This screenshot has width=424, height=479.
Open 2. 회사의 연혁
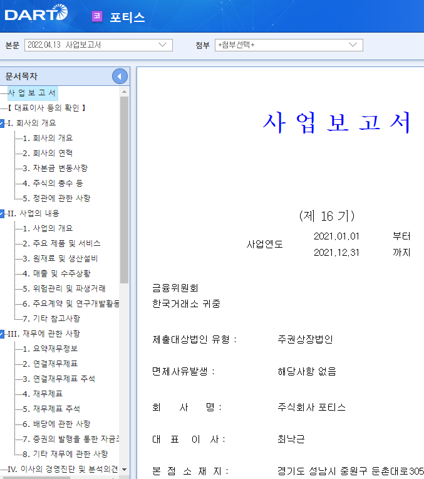click(x=48, y=153)
